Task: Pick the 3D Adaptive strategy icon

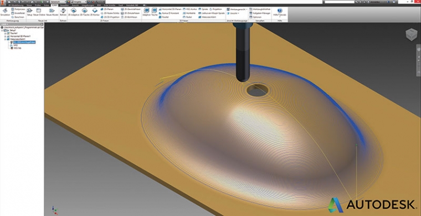Action: 146,12
